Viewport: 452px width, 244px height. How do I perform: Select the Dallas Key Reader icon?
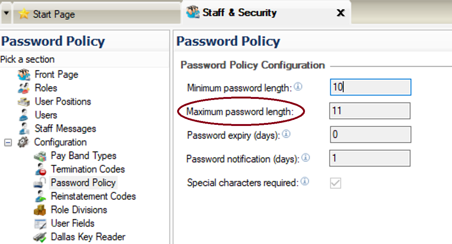40,237
